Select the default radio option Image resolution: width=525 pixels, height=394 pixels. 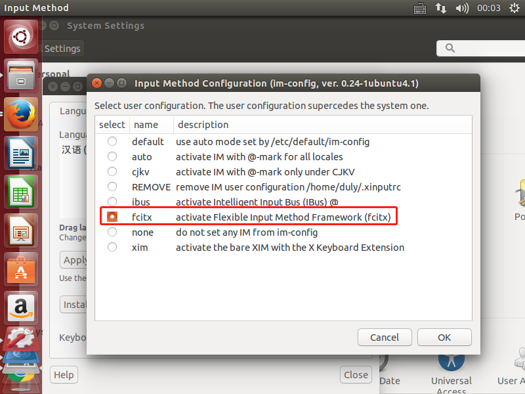(x=112, y=141)
